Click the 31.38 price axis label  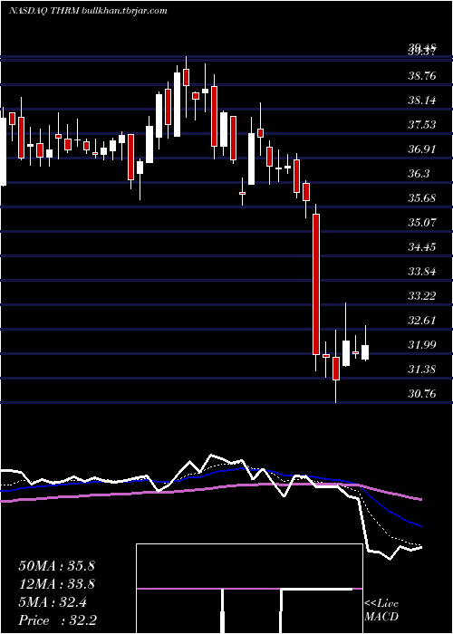422,370
